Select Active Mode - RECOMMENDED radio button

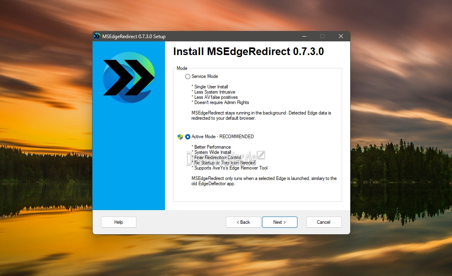pyautogui.click(x=188, y=137)
